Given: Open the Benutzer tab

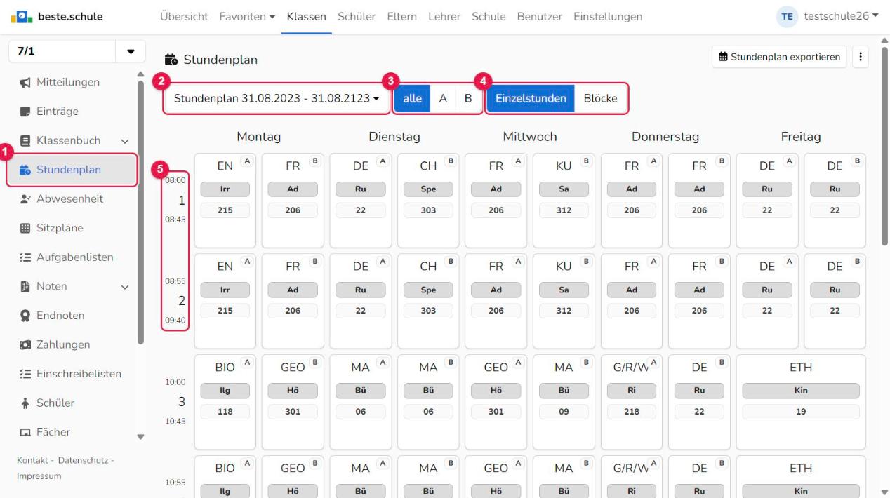Looking at the screenshot, I should 539,17.
